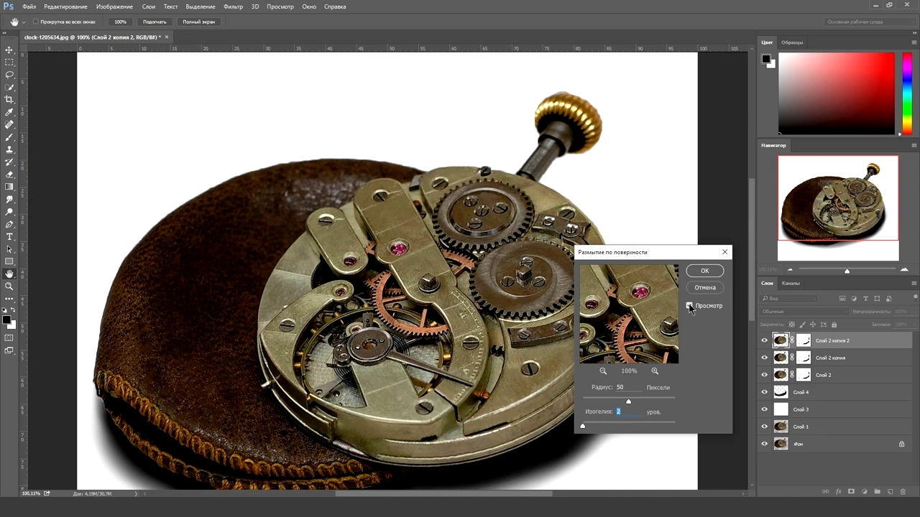The width and height of the screenshot is (920, 517).
Task: Adjust the Радиус slider handle
Action: tap(628, 401)
